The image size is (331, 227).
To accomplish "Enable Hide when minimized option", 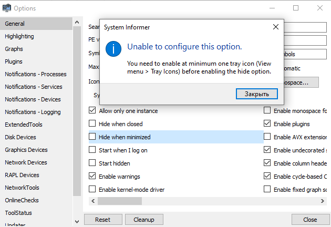I will (92, 137).
